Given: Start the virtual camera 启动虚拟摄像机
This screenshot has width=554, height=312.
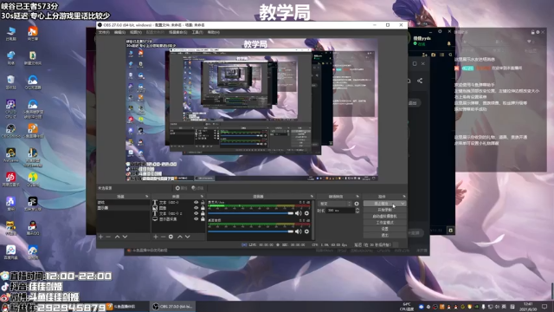Looking at the screenshot, I should coord(384,217).
